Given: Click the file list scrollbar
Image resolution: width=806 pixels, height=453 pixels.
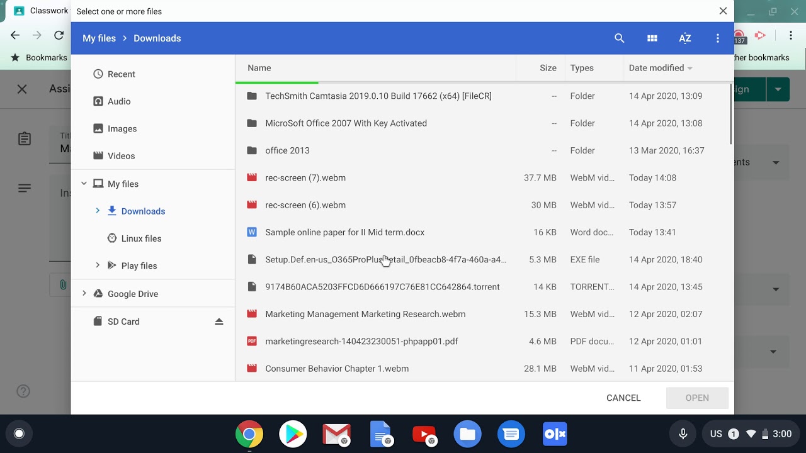Looking at the screenshot, I should (731, 113).
